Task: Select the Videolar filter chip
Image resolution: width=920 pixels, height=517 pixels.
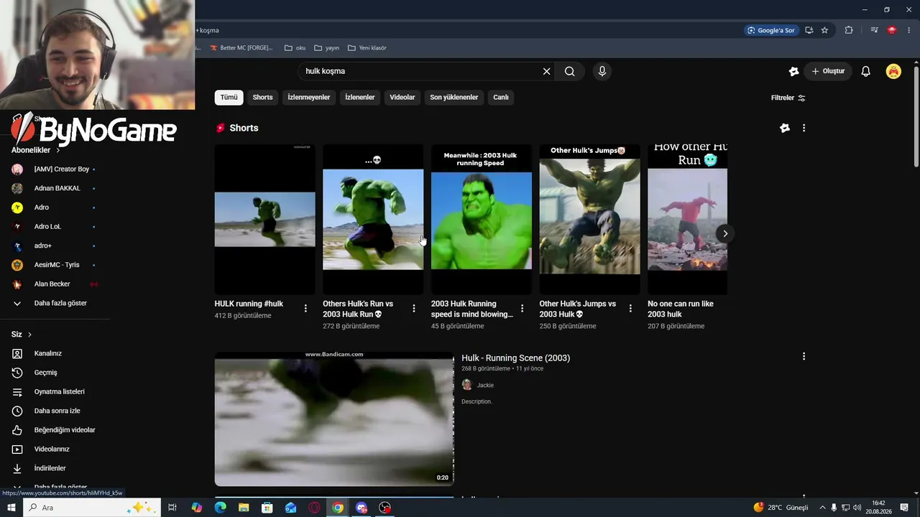Action: click(402, 98)
